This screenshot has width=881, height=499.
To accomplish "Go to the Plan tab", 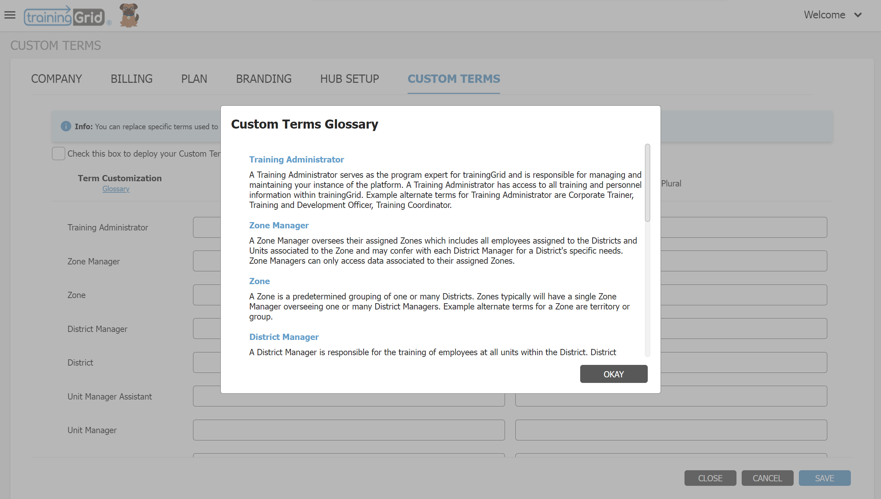I will 194,79.
